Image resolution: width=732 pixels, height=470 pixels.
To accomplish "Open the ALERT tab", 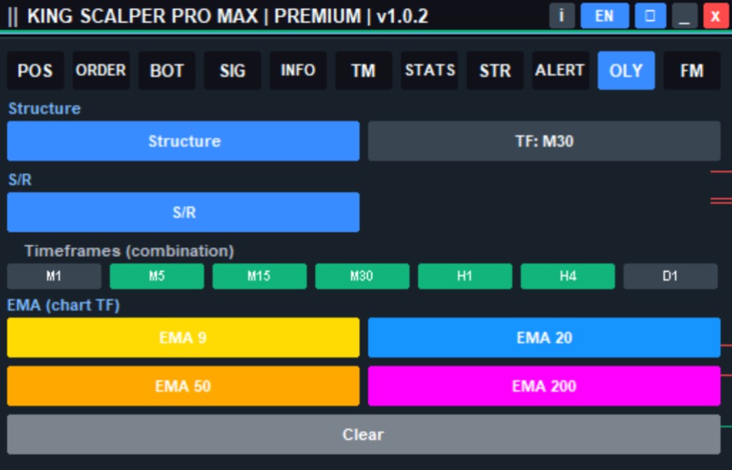I will click(560, 71).
